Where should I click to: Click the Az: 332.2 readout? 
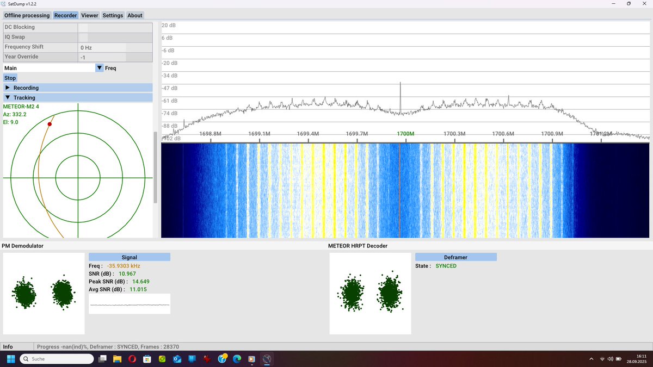point(15,114)
